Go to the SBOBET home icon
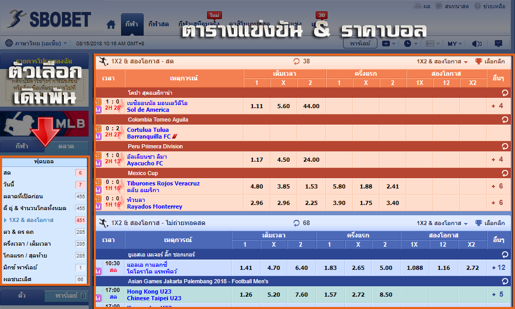Image resolution: width=515 pixels, height=309 pixels. [111, 25]
